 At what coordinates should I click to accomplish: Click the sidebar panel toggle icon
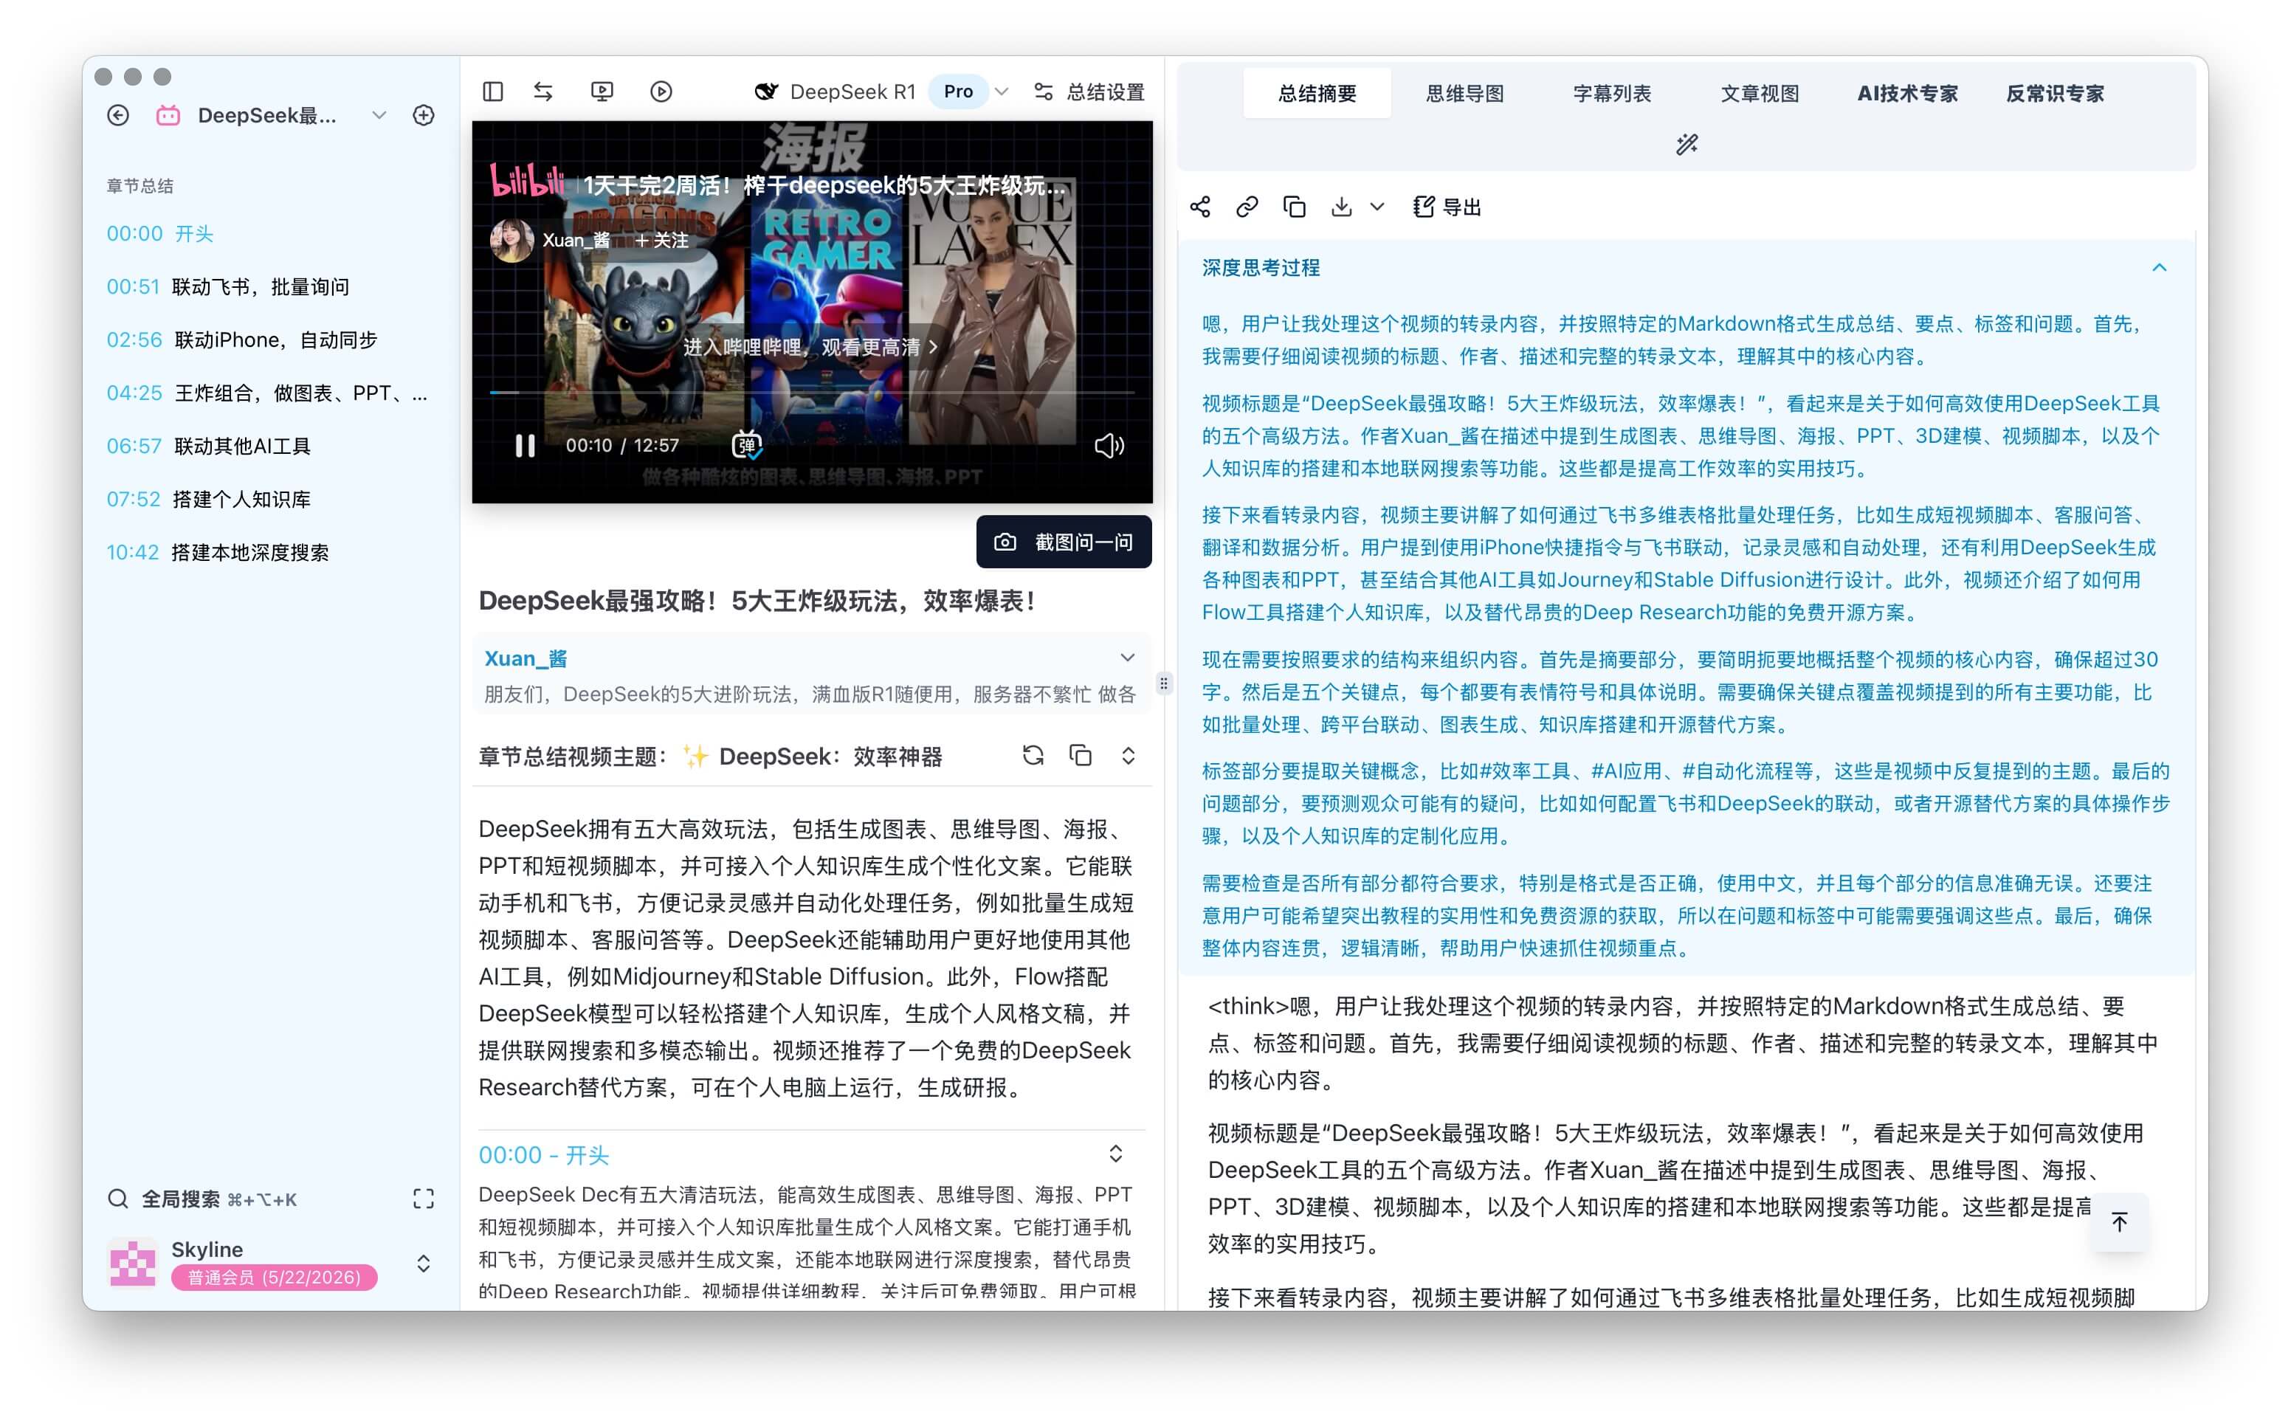[493, 91]
